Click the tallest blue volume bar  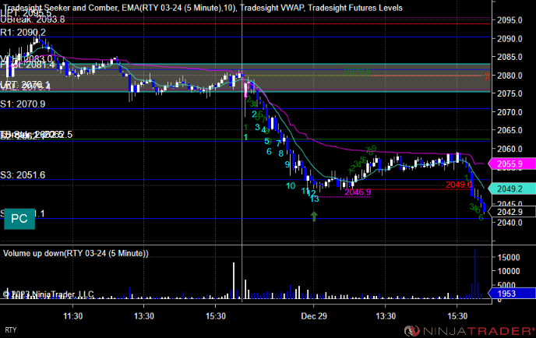coord(474,274)
